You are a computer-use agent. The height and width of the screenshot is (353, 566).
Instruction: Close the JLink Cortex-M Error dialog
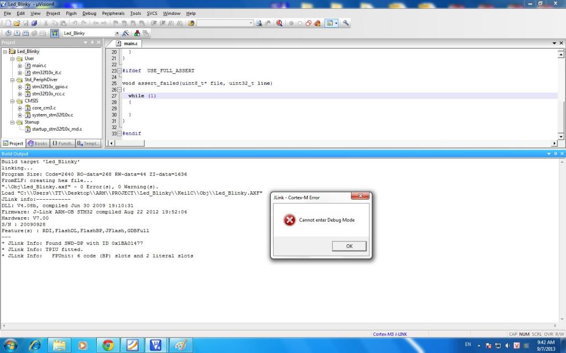pyautogui.click(x=360, y=196)
